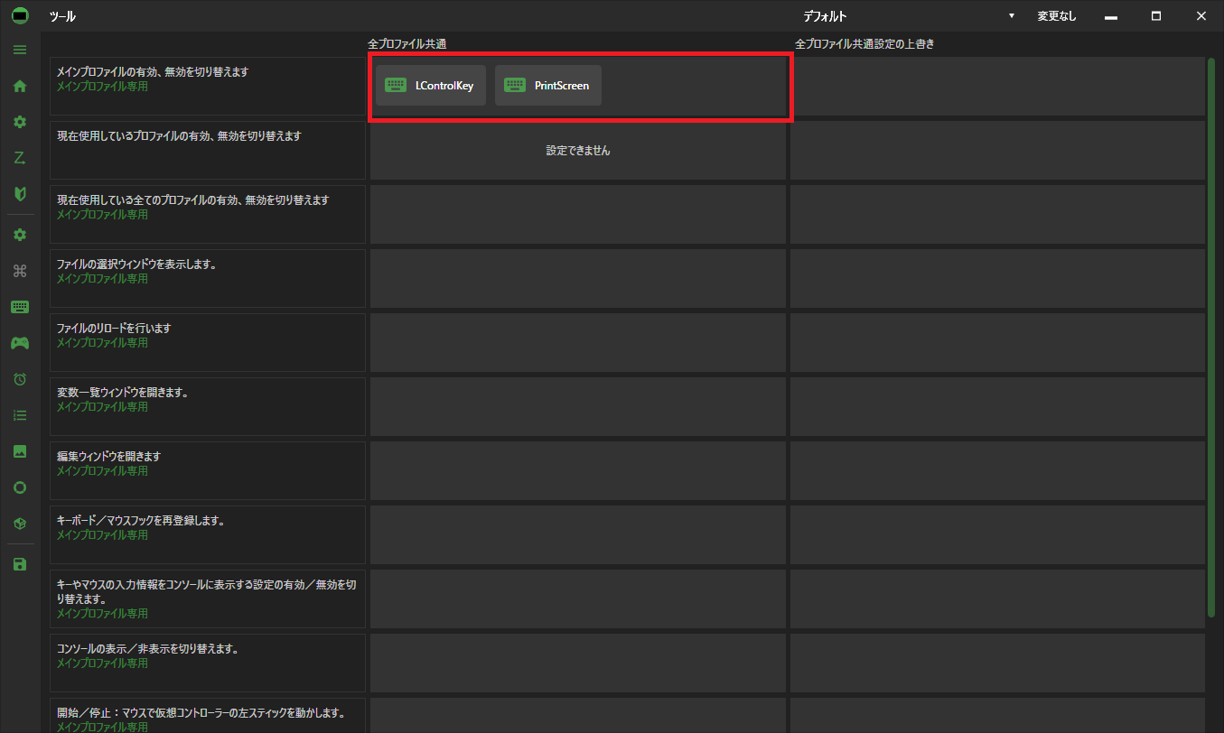Screen dimensions: 1224x733
Task: Open the command-symbol shortcut icon
Action: [x=20, y=271]
